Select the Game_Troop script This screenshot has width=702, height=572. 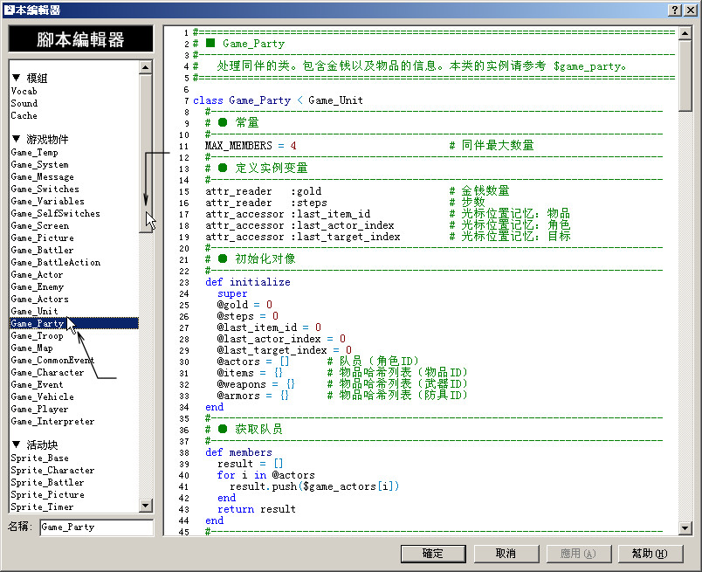(x=38, y=335)
